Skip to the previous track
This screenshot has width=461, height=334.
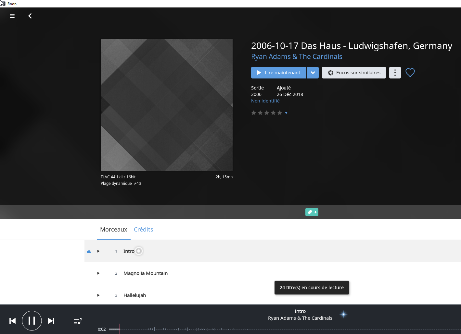pyautogui.click(x=13, y=321)
